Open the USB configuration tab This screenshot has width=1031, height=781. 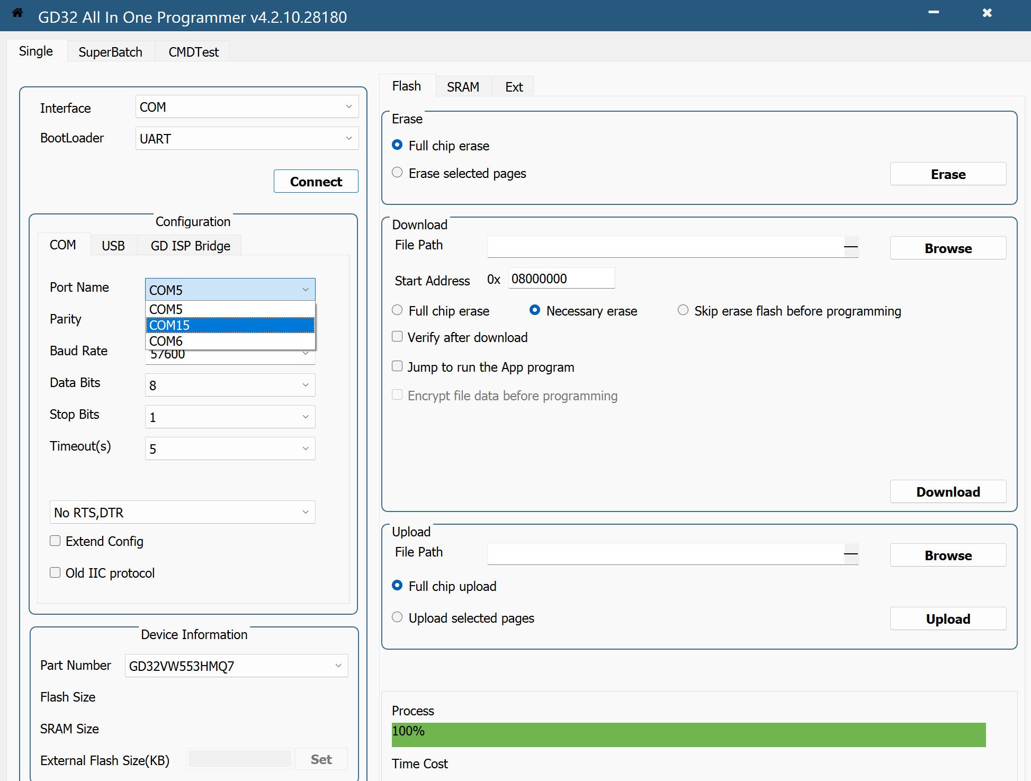[113, 246]
